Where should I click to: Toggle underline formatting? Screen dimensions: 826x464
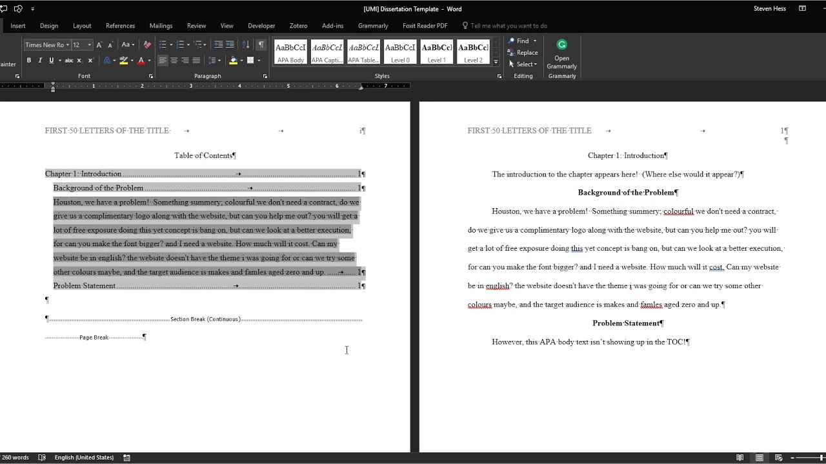[51, 61]
